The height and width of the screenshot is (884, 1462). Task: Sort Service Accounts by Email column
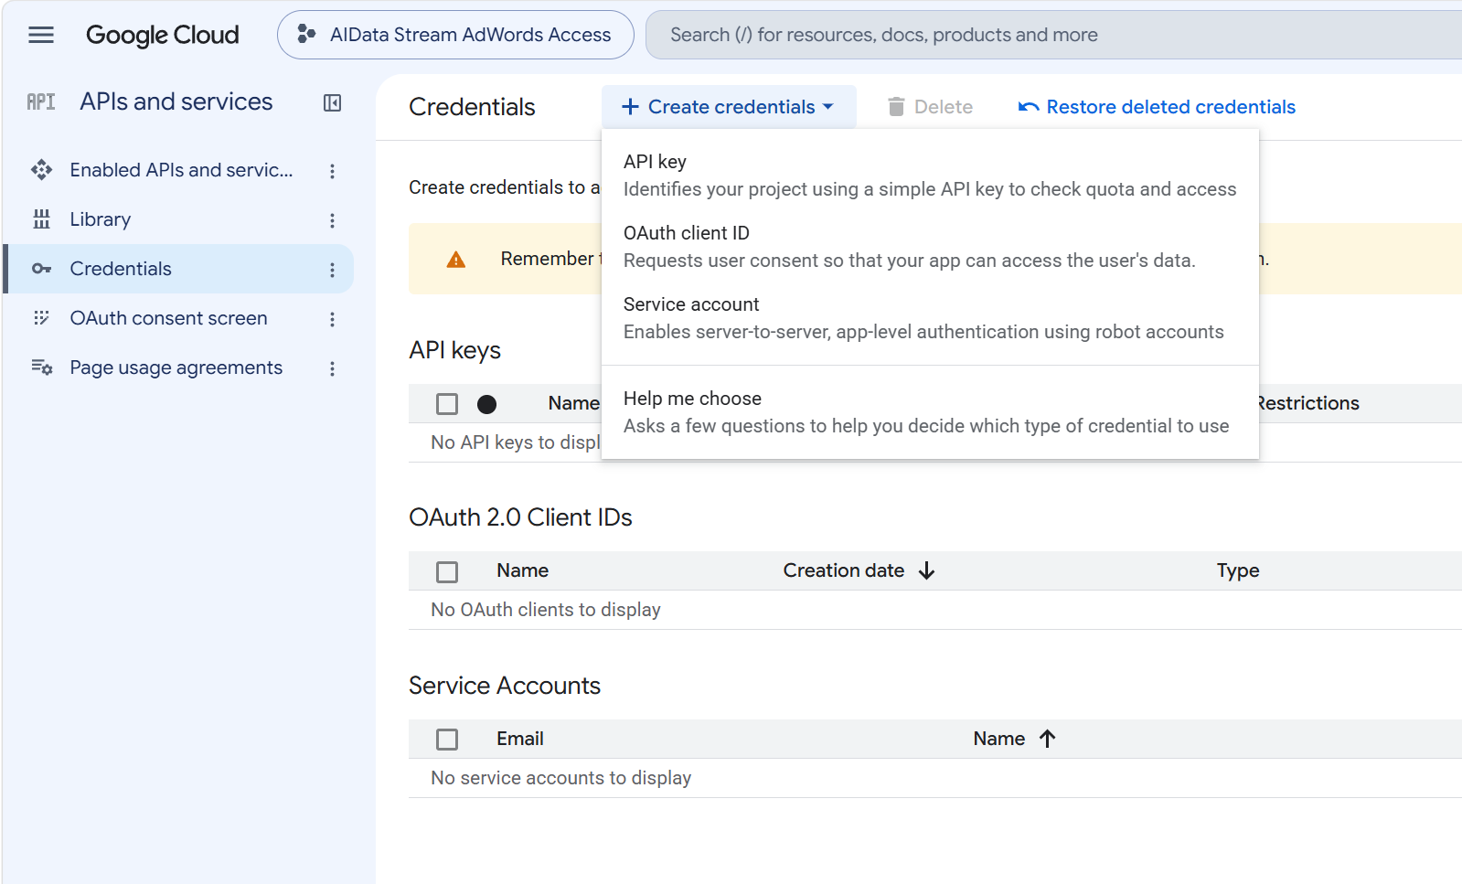pos(520,739)
